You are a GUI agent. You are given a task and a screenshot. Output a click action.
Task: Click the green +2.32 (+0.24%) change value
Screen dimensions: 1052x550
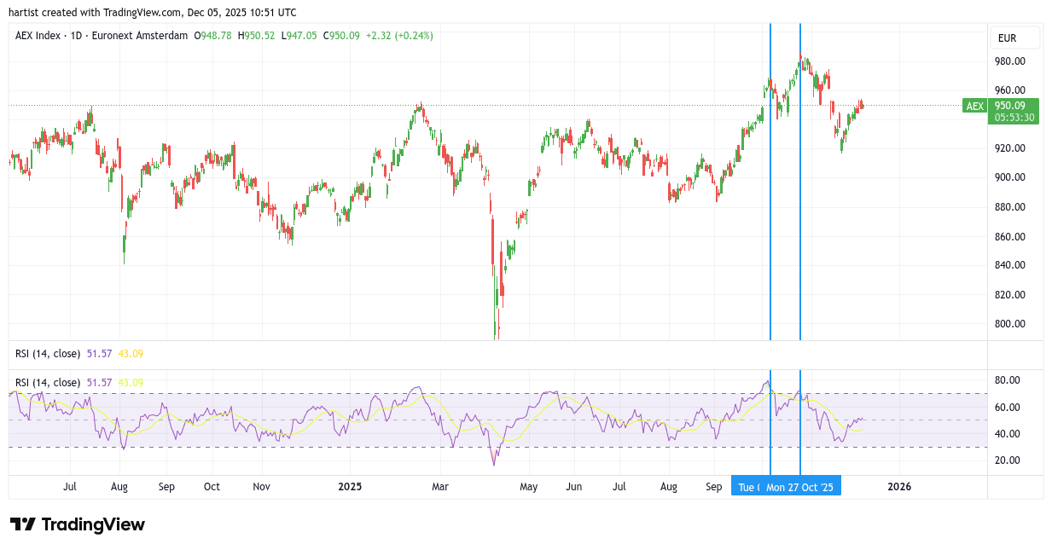click(399, 36)
